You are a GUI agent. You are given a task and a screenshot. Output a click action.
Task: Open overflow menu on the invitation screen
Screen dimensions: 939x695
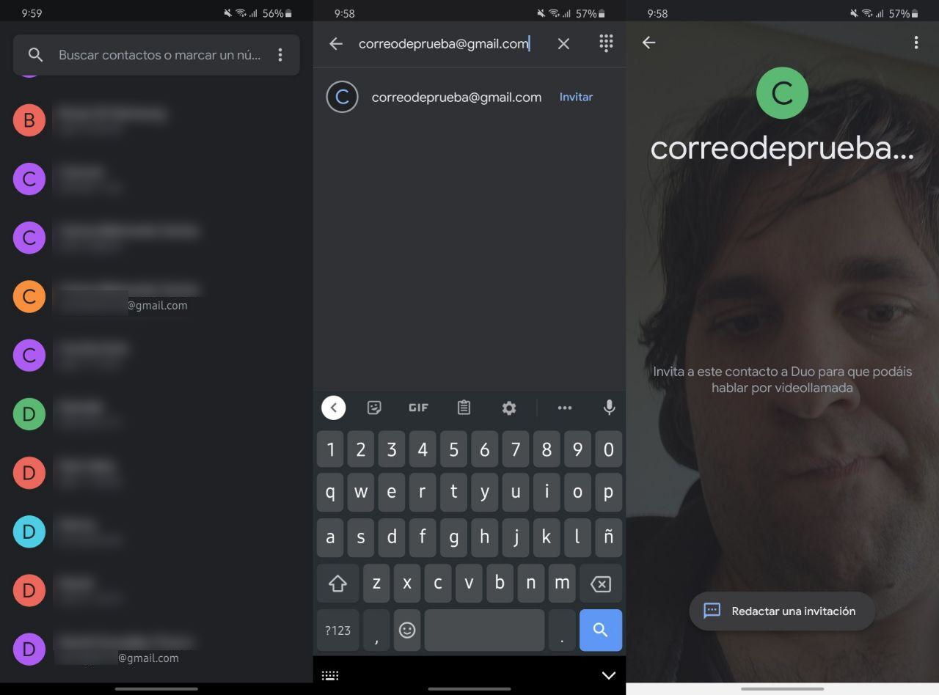pyautogui.click(x=916, y=43)
